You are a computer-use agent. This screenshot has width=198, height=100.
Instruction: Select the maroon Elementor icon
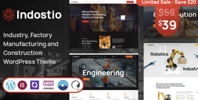click(22, 85)
